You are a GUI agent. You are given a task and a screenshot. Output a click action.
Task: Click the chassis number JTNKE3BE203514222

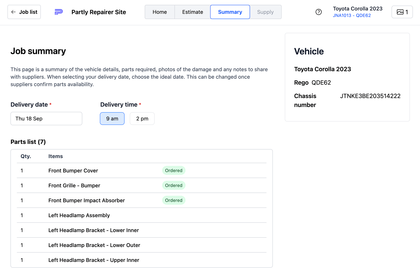[x=370, y=96]
